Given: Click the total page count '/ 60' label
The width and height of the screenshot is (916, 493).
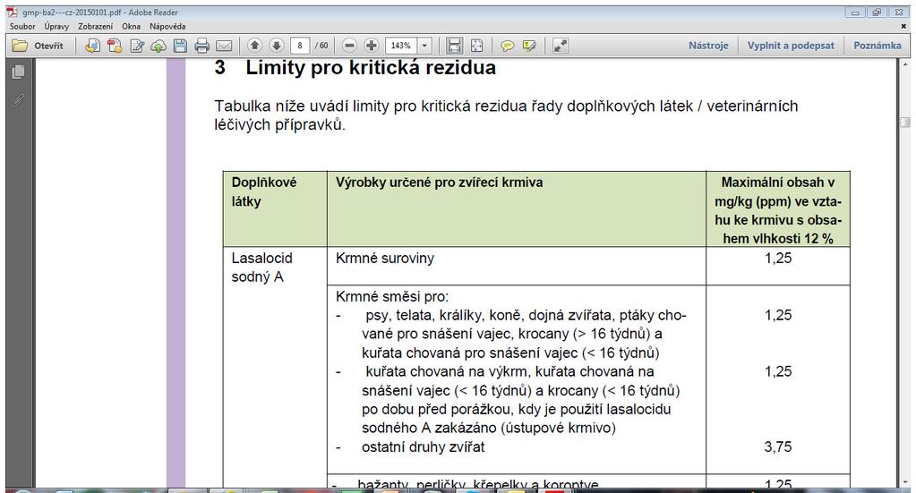Looking at the screenshot, I should tap(321, 46).
